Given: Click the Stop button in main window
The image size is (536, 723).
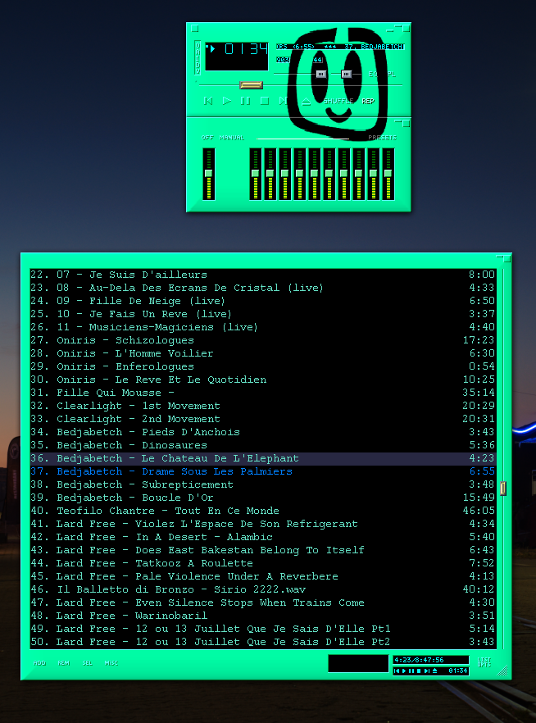Looking at the screenshot, I should tap(265, 101).
